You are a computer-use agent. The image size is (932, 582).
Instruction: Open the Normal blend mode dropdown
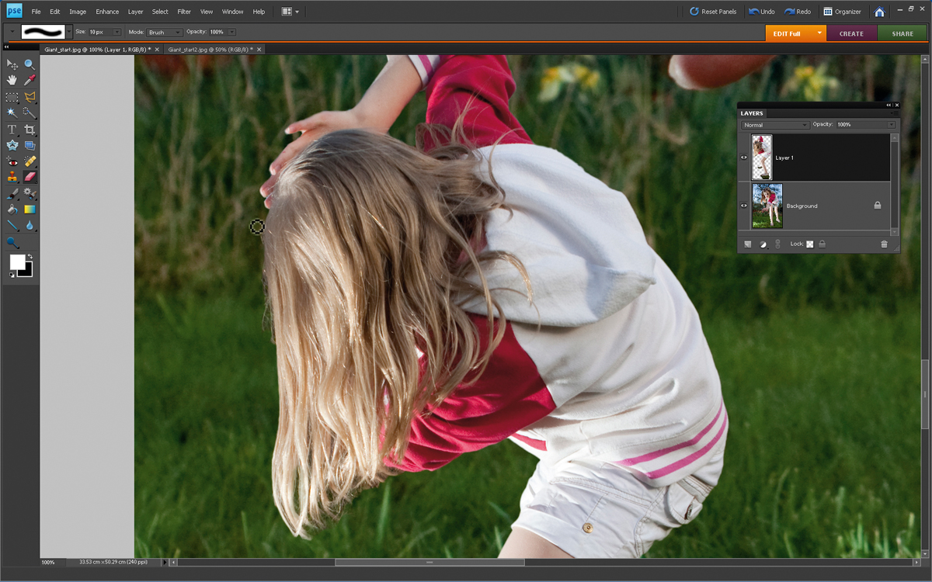click(774, 125)
